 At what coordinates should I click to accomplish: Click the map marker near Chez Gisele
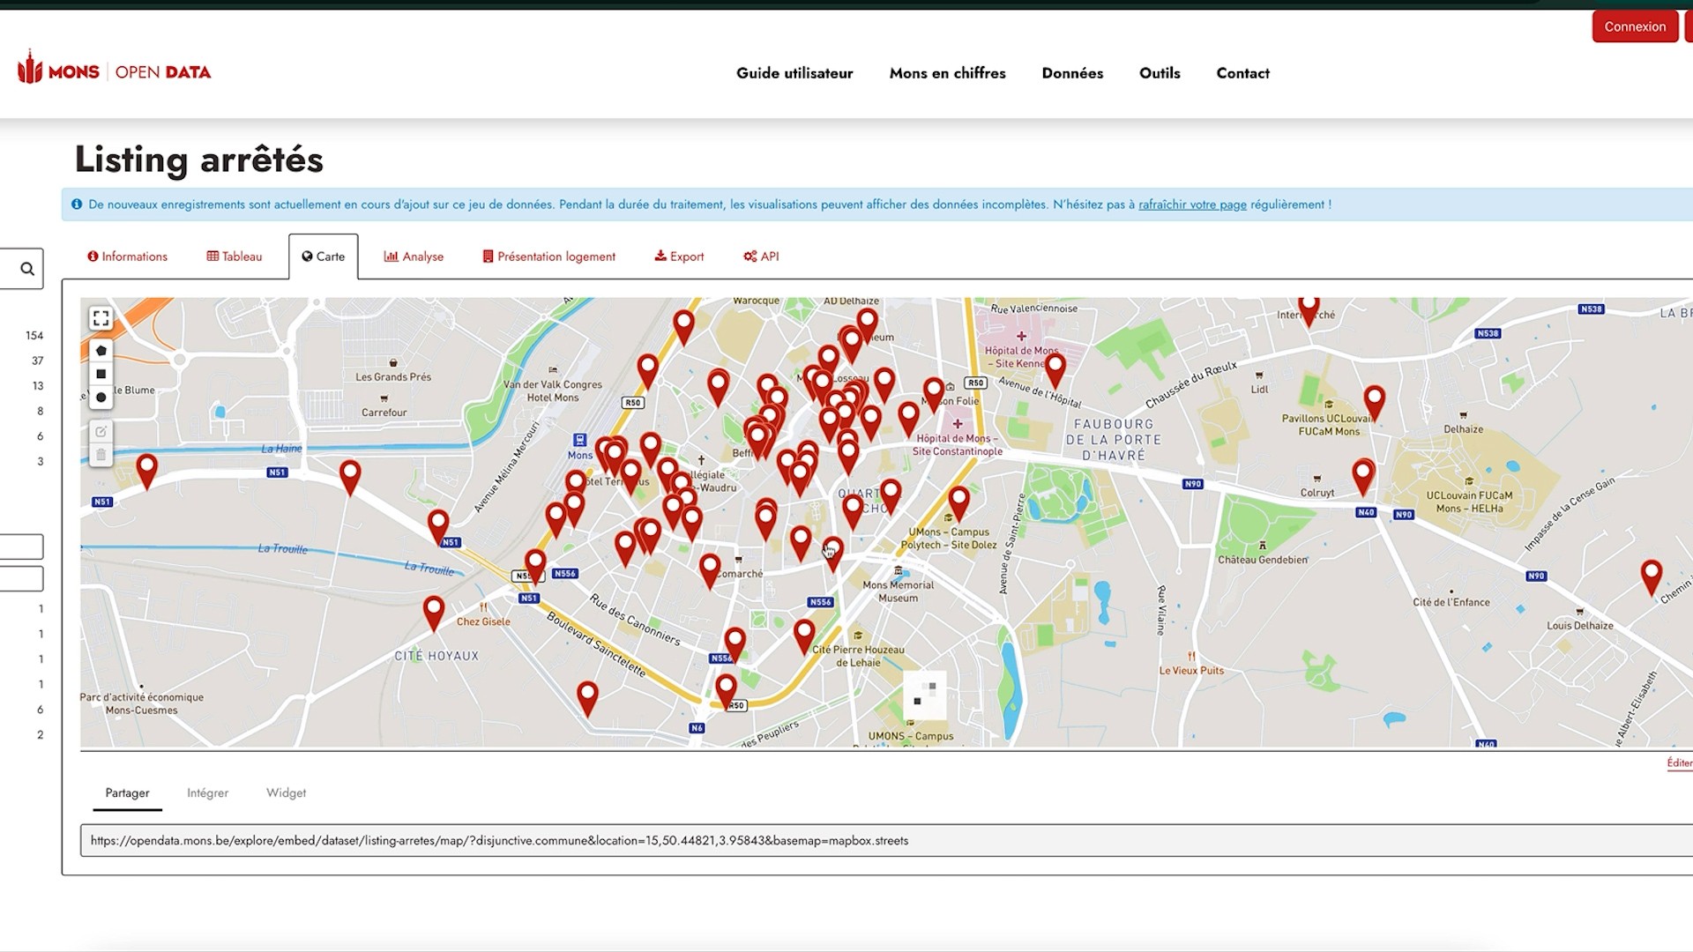pyautogui.click(x=433, y=611)
